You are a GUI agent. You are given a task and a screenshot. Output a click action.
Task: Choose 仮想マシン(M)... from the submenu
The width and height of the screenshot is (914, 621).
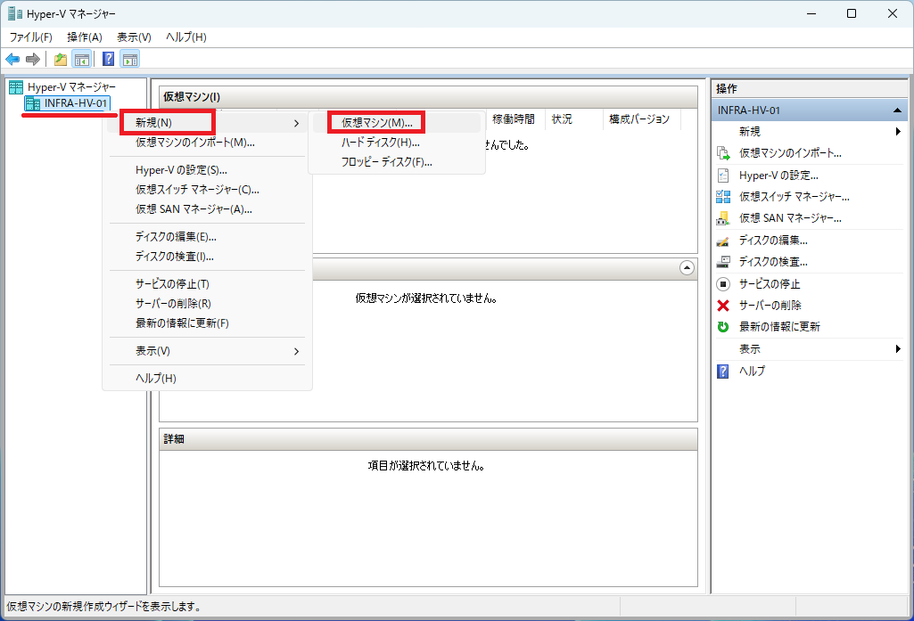tap(397, 123)
